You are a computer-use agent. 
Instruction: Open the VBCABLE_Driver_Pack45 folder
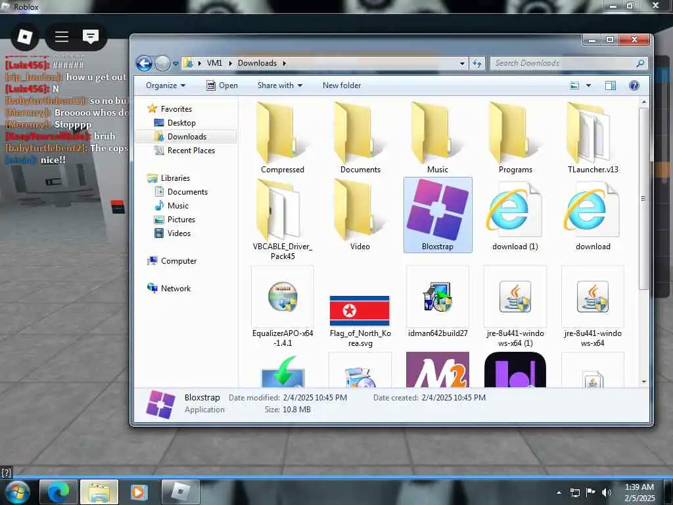282,220
